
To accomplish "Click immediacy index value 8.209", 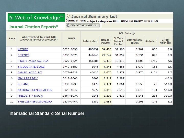I will click(140, 49).
